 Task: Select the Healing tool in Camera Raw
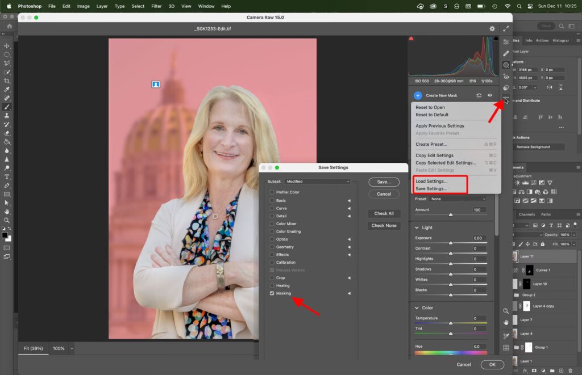[x=506, y=53]
